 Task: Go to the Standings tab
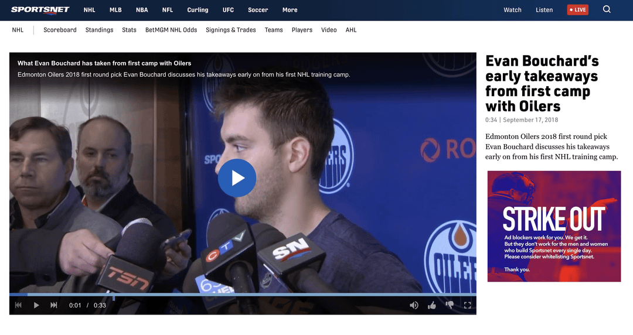[99, 30]
